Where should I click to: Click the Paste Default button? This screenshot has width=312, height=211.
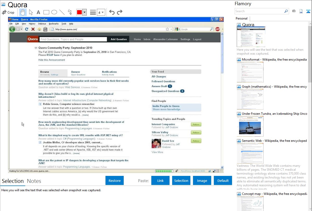[x=223, y=181]
